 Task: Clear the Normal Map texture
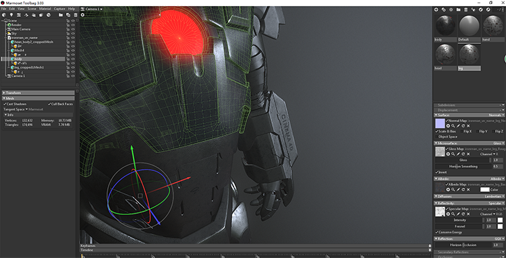[x=468, y=125]
